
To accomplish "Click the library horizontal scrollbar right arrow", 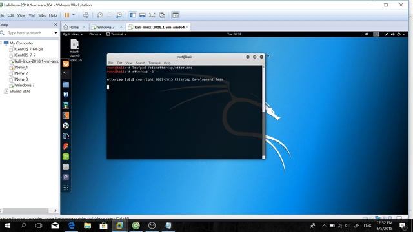I will coord(55,211).
